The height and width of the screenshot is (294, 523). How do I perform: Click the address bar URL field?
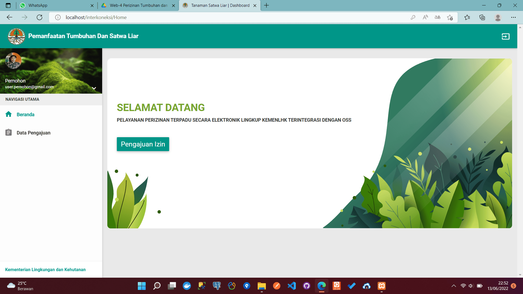[x=218, y=17]
